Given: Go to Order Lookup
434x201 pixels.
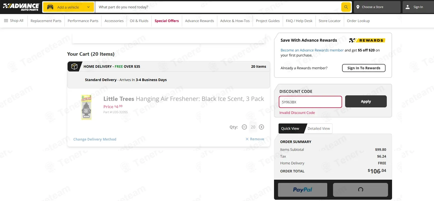Looking at the screenshot, I should tap(358, 21).
